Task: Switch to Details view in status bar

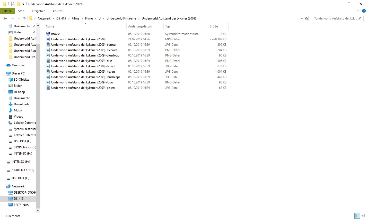Action: [357, 216]
